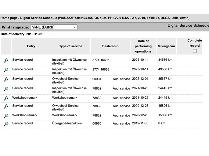Screen dimensions: 209x156
Task: View details for 49558 km service record
Action: (x=6, y=70)
